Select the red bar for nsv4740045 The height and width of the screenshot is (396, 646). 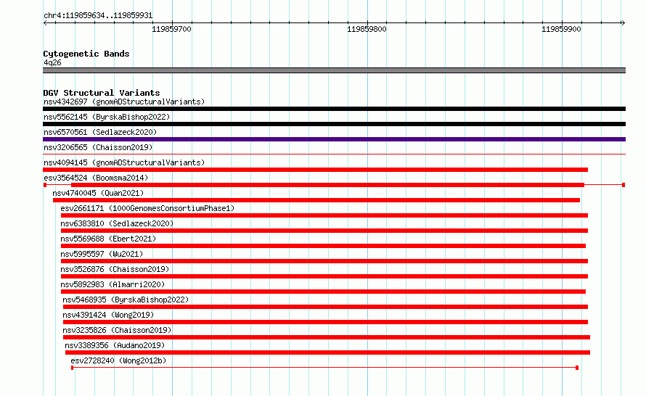[316, 200]
